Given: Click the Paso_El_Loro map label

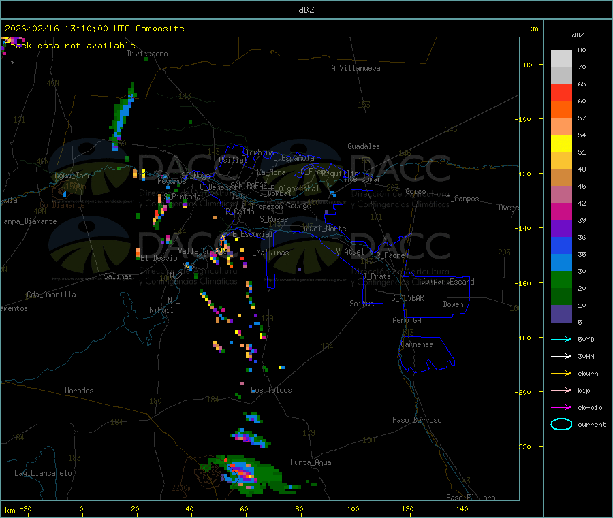Looking at the screenshot, I should (471, 498).
